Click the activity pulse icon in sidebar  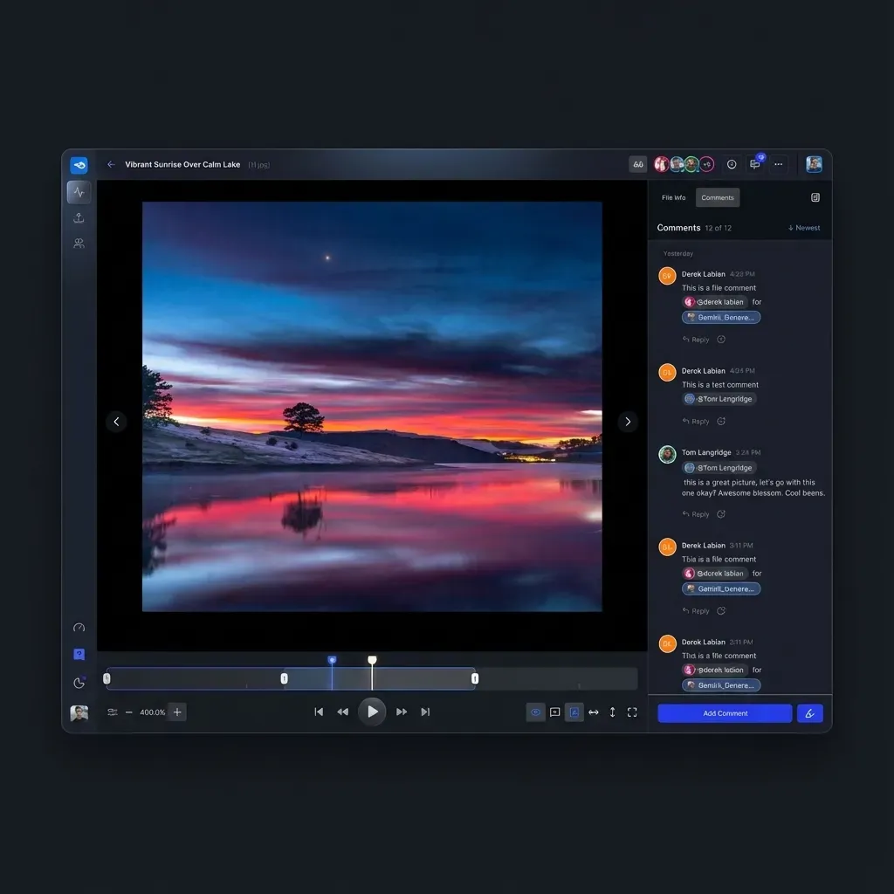[79, 192]
